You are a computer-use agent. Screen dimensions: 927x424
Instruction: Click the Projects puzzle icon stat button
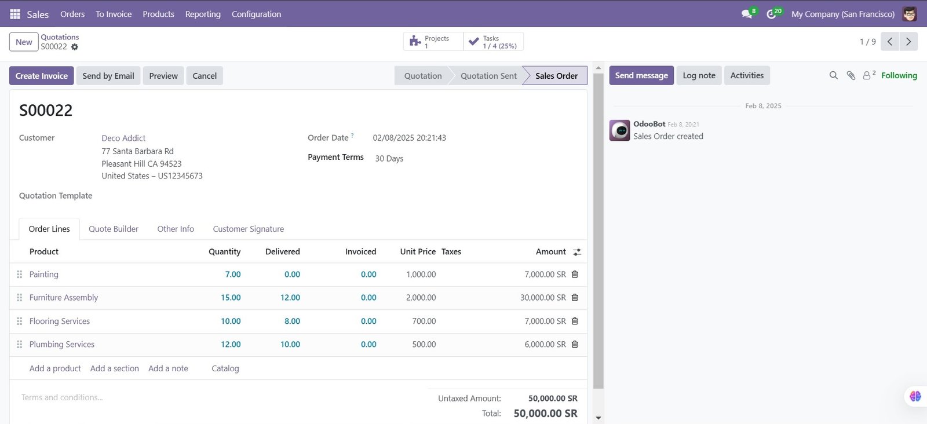click(x=433, y=42)
